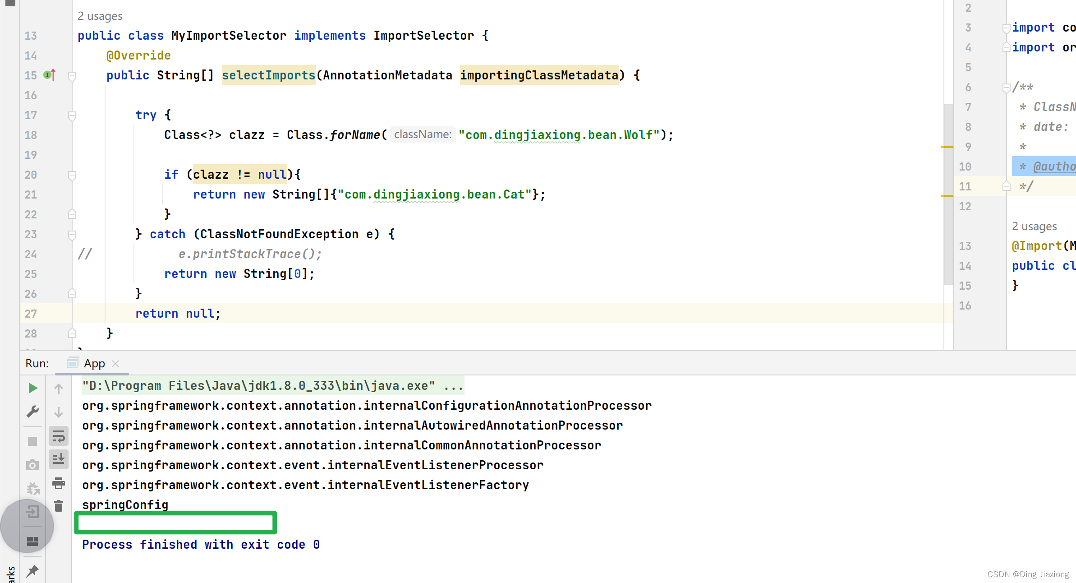1076x583 pixels.
Task: Click selectImports method name
Action: tap(268, 75)
